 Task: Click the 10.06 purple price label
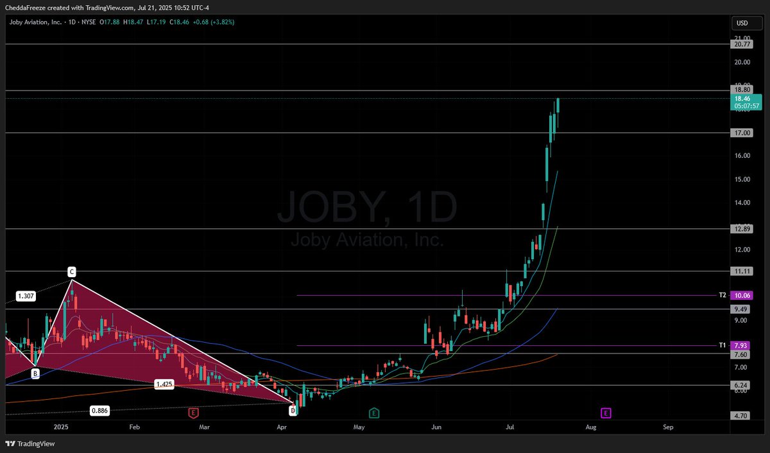[x=741, y=295]
